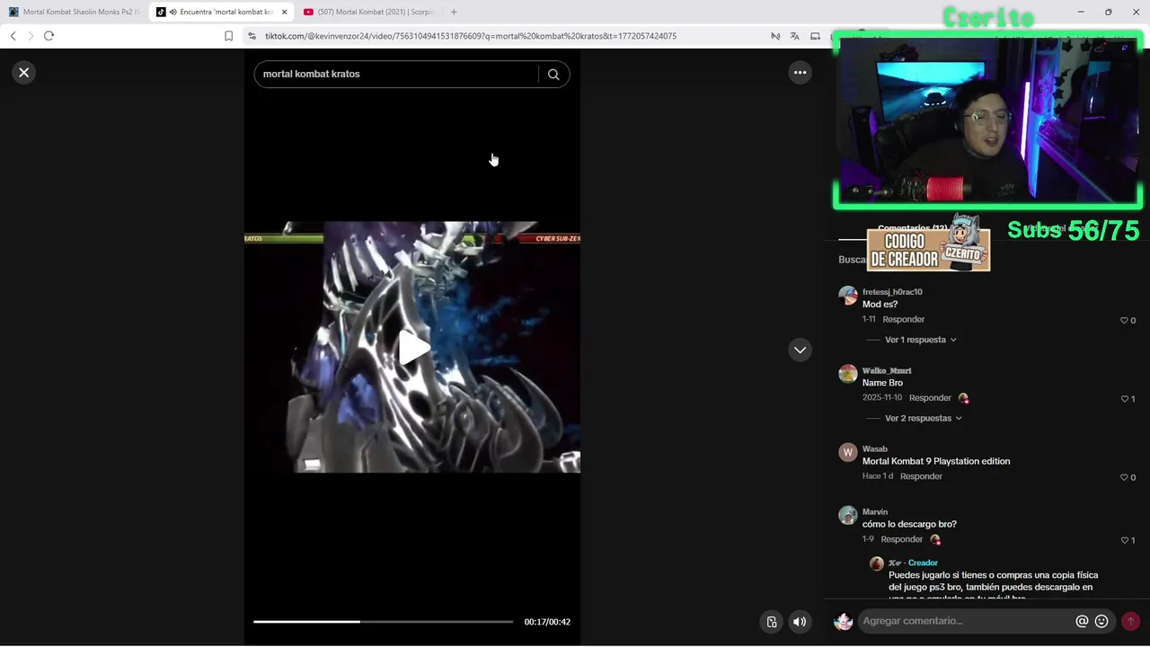Minimize the browser window

[x=1080, y=12]
